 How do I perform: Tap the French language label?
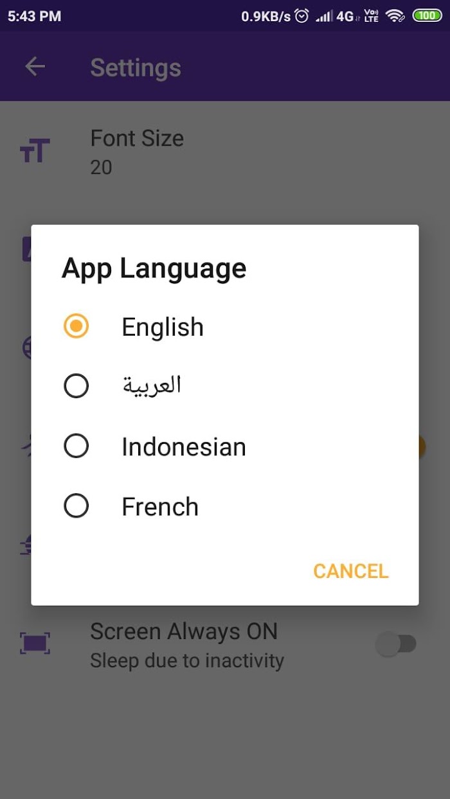pos(160,507)
